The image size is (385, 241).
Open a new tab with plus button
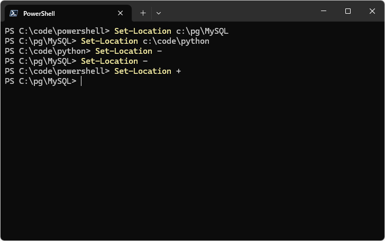143,13
